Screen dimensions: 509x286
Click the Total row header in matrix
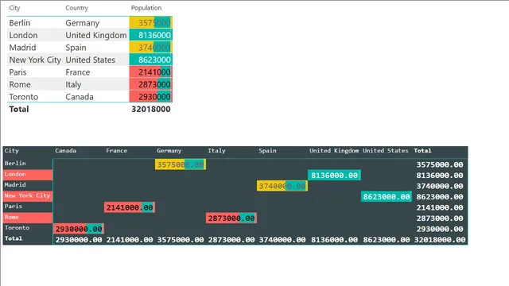click(14, 238)
